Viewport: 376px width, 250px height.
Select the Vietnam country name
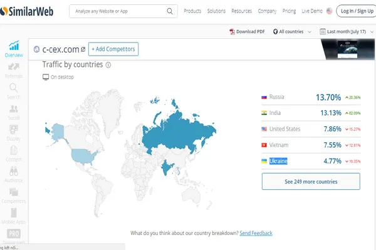tap(279, 145)
